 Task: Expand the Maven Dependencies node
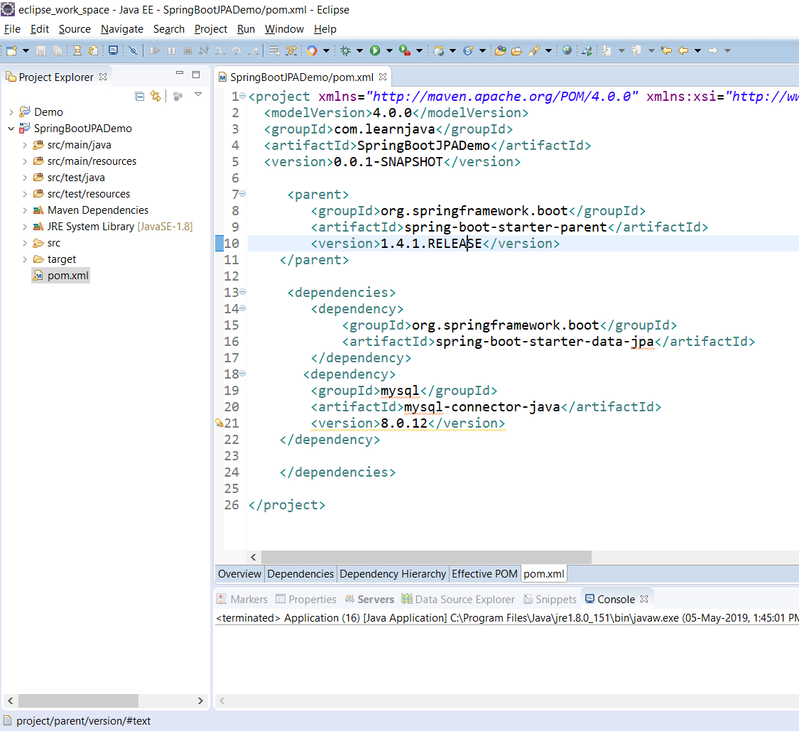(25, 210)
